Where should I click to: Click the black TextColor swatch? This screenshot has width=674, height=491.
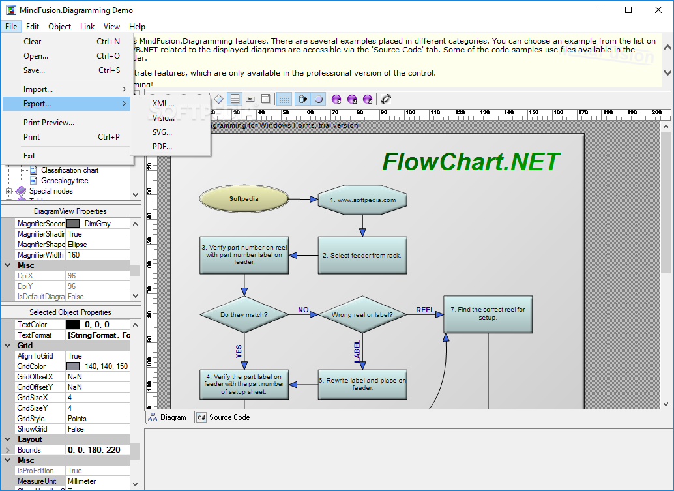(x=73, y=325)
